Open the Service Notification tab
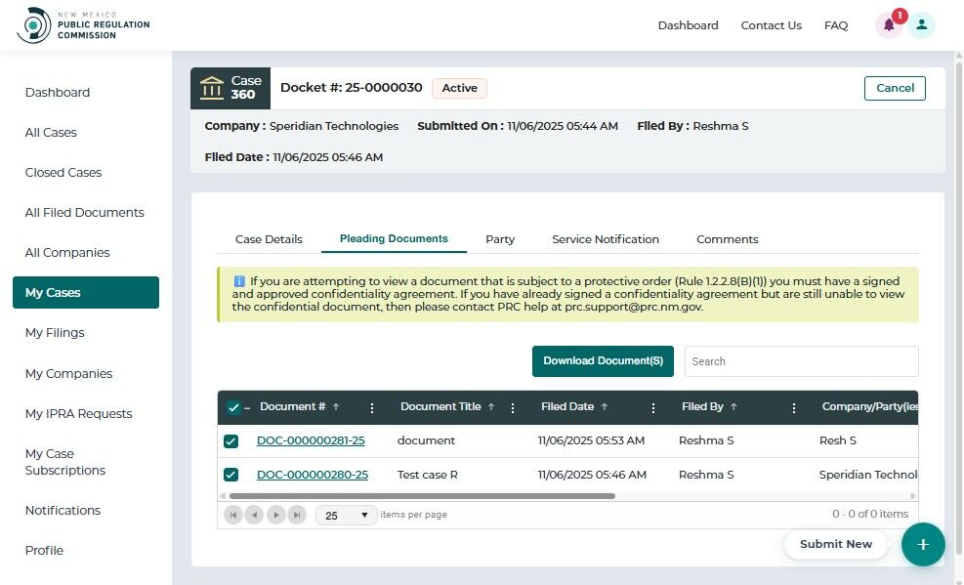Viewport: 964px width, 585px height. coord(605,239)
